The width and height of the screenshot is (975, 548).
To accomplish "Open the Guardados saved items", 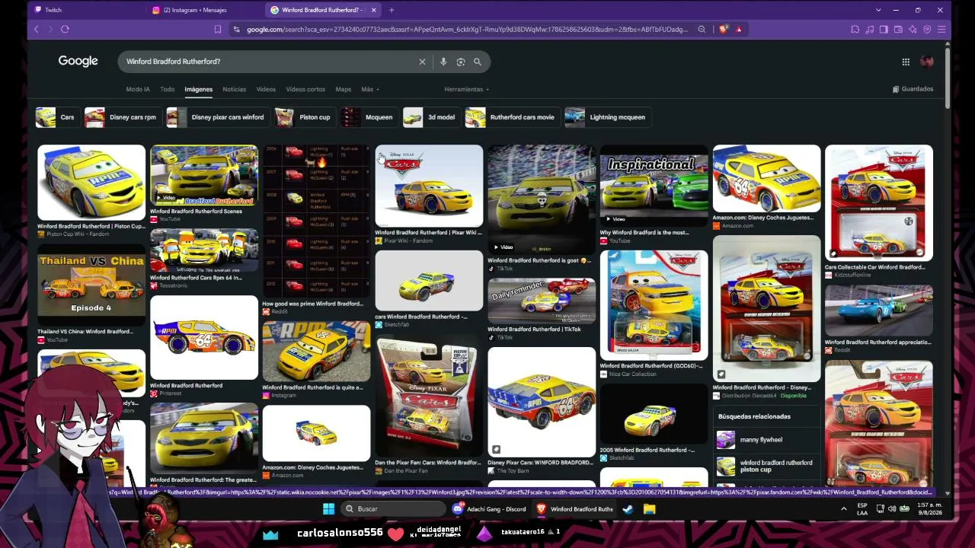I will [x=913, y=89].
